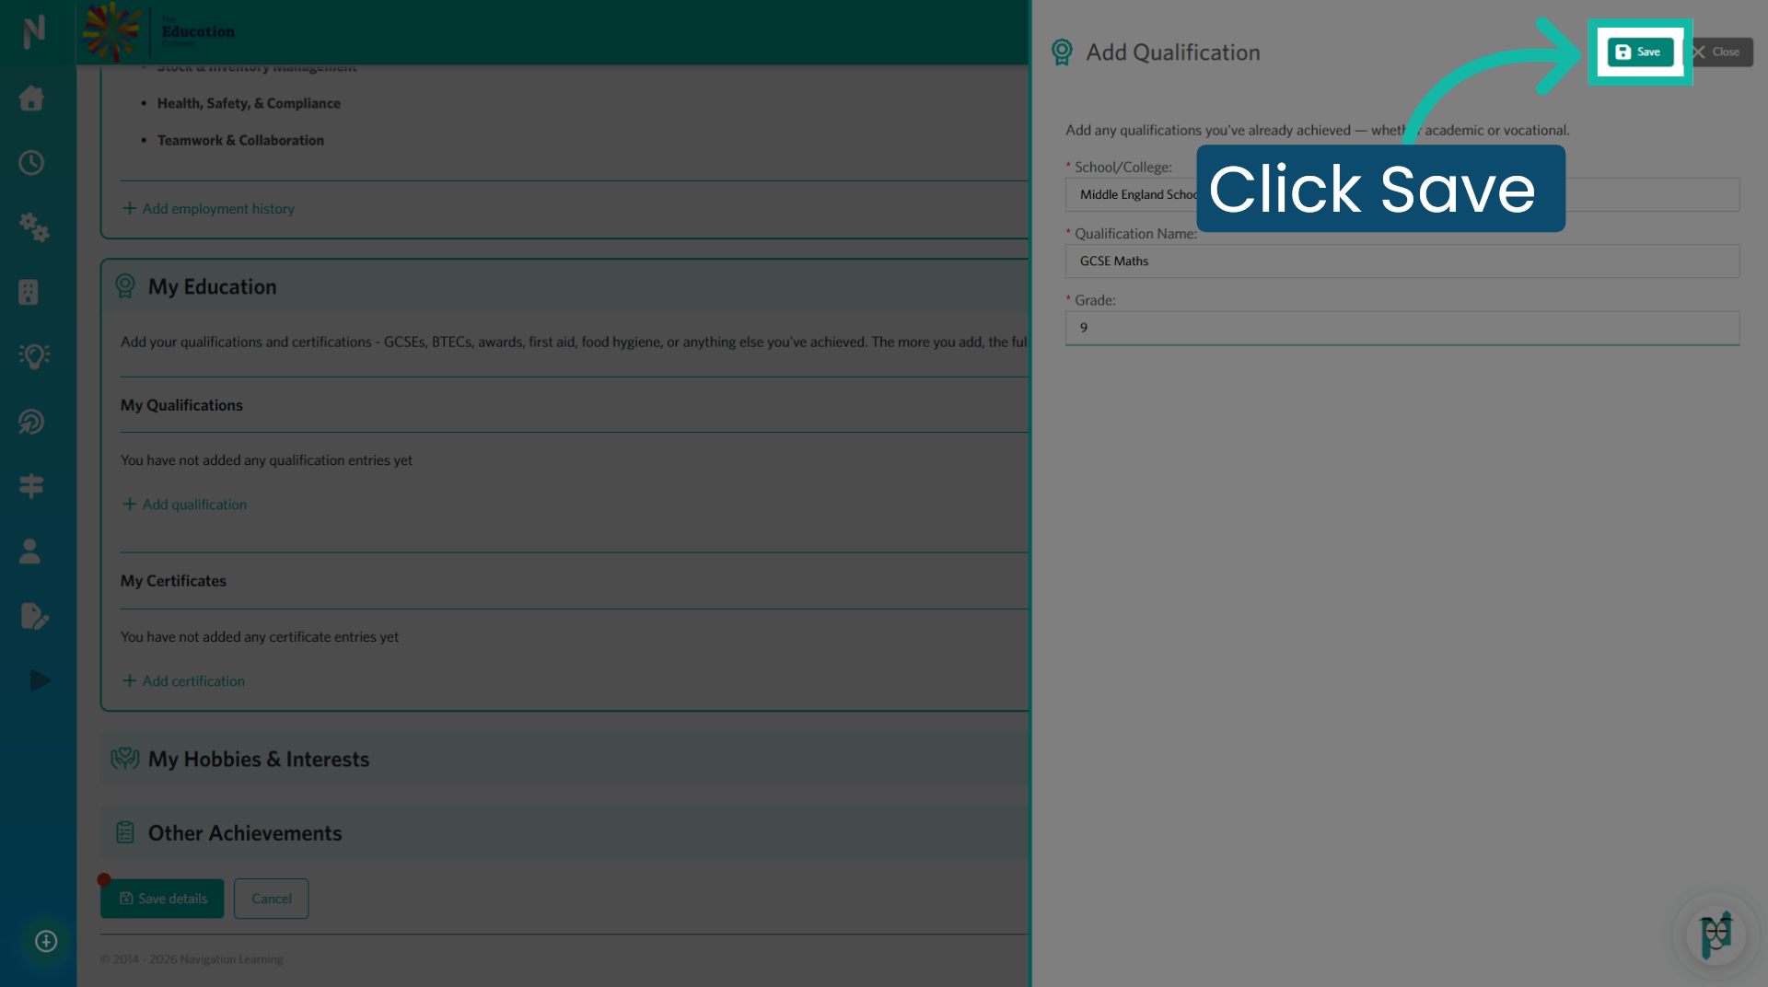Screen dimensions: 1768x987
Task: Open the document edit icon in the sidebar
Action: tap(34, 616)
